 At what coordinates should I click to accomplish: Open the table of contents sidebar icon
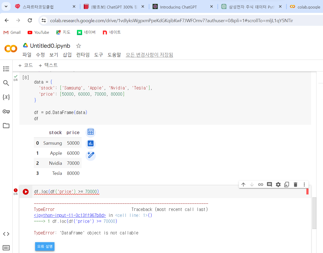pyautogui.click(x=6, y=69)
